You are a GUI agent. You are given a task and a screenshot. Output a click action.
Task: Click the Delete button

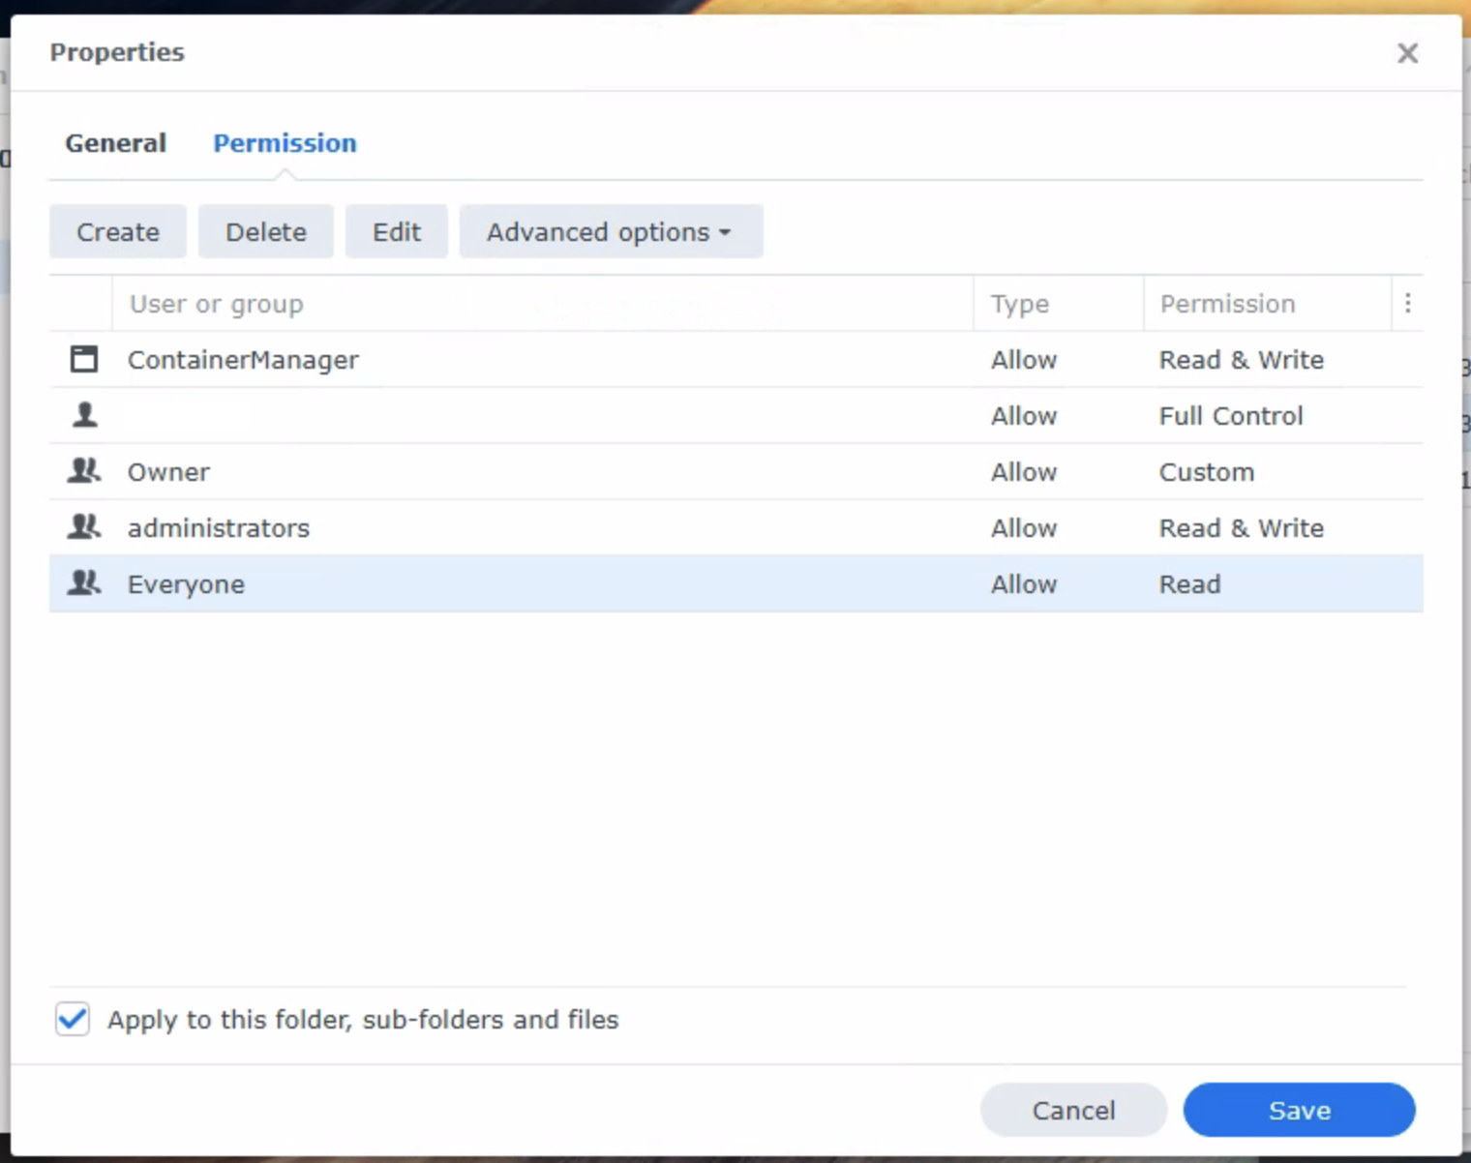[x=266, y=231]
